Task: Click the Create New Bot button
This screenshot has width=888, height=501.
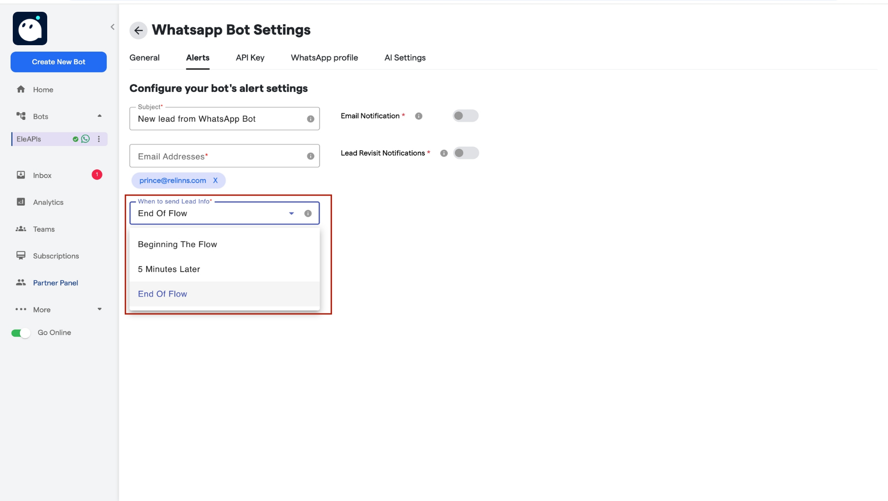Action: 59,62
